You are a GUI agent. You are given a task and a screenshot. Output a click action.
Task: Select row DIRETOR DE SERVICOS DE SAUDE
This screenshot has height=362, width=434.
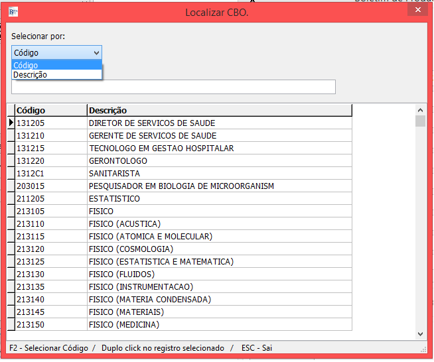(152, 123)
